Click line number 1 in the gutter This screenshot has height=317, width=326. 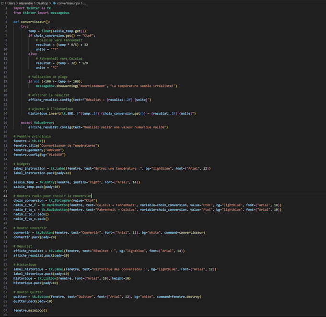pos(6,8)
